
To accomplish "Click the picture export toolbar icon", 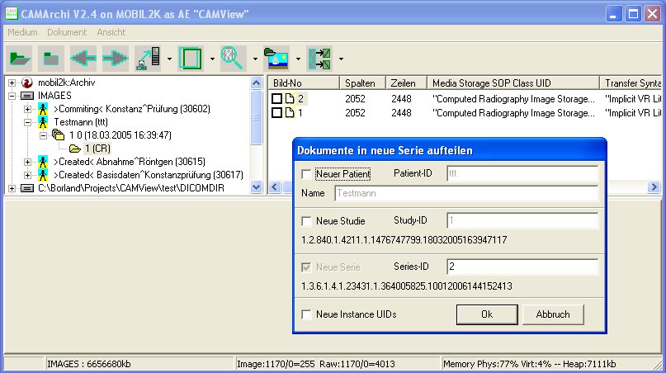I will 276,59.
